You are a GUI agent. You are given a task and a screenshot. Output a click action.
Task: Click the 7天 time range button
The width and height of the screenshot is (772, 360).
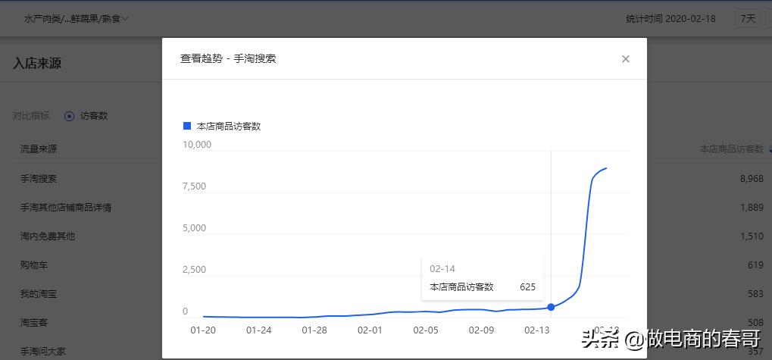(x=748, y=18)
